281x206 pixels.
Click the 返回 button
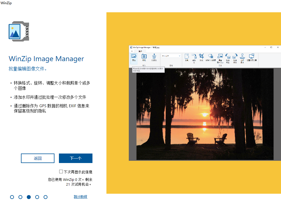38,158
